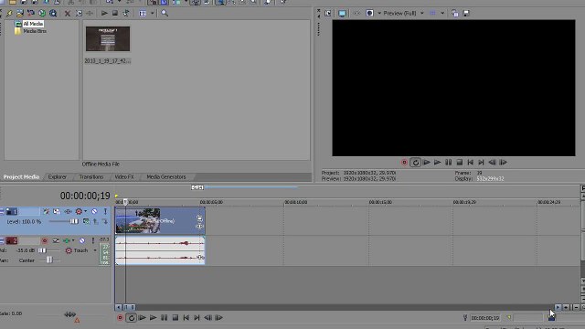Image resolution: width=585 pixels, height=329 pixels.
Task: Stop playback under the video preview
Action: pyautogui.click(x=459, y=163)
